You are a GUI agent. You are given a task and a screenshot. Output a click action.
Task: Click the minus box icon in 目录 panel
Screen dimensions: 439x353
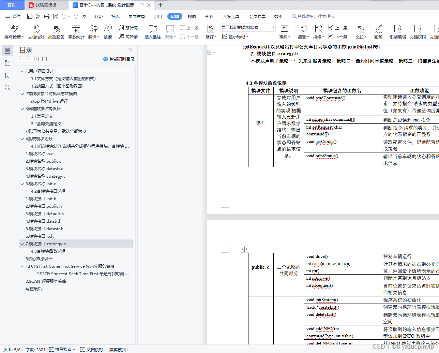click(x=44, y=59)
